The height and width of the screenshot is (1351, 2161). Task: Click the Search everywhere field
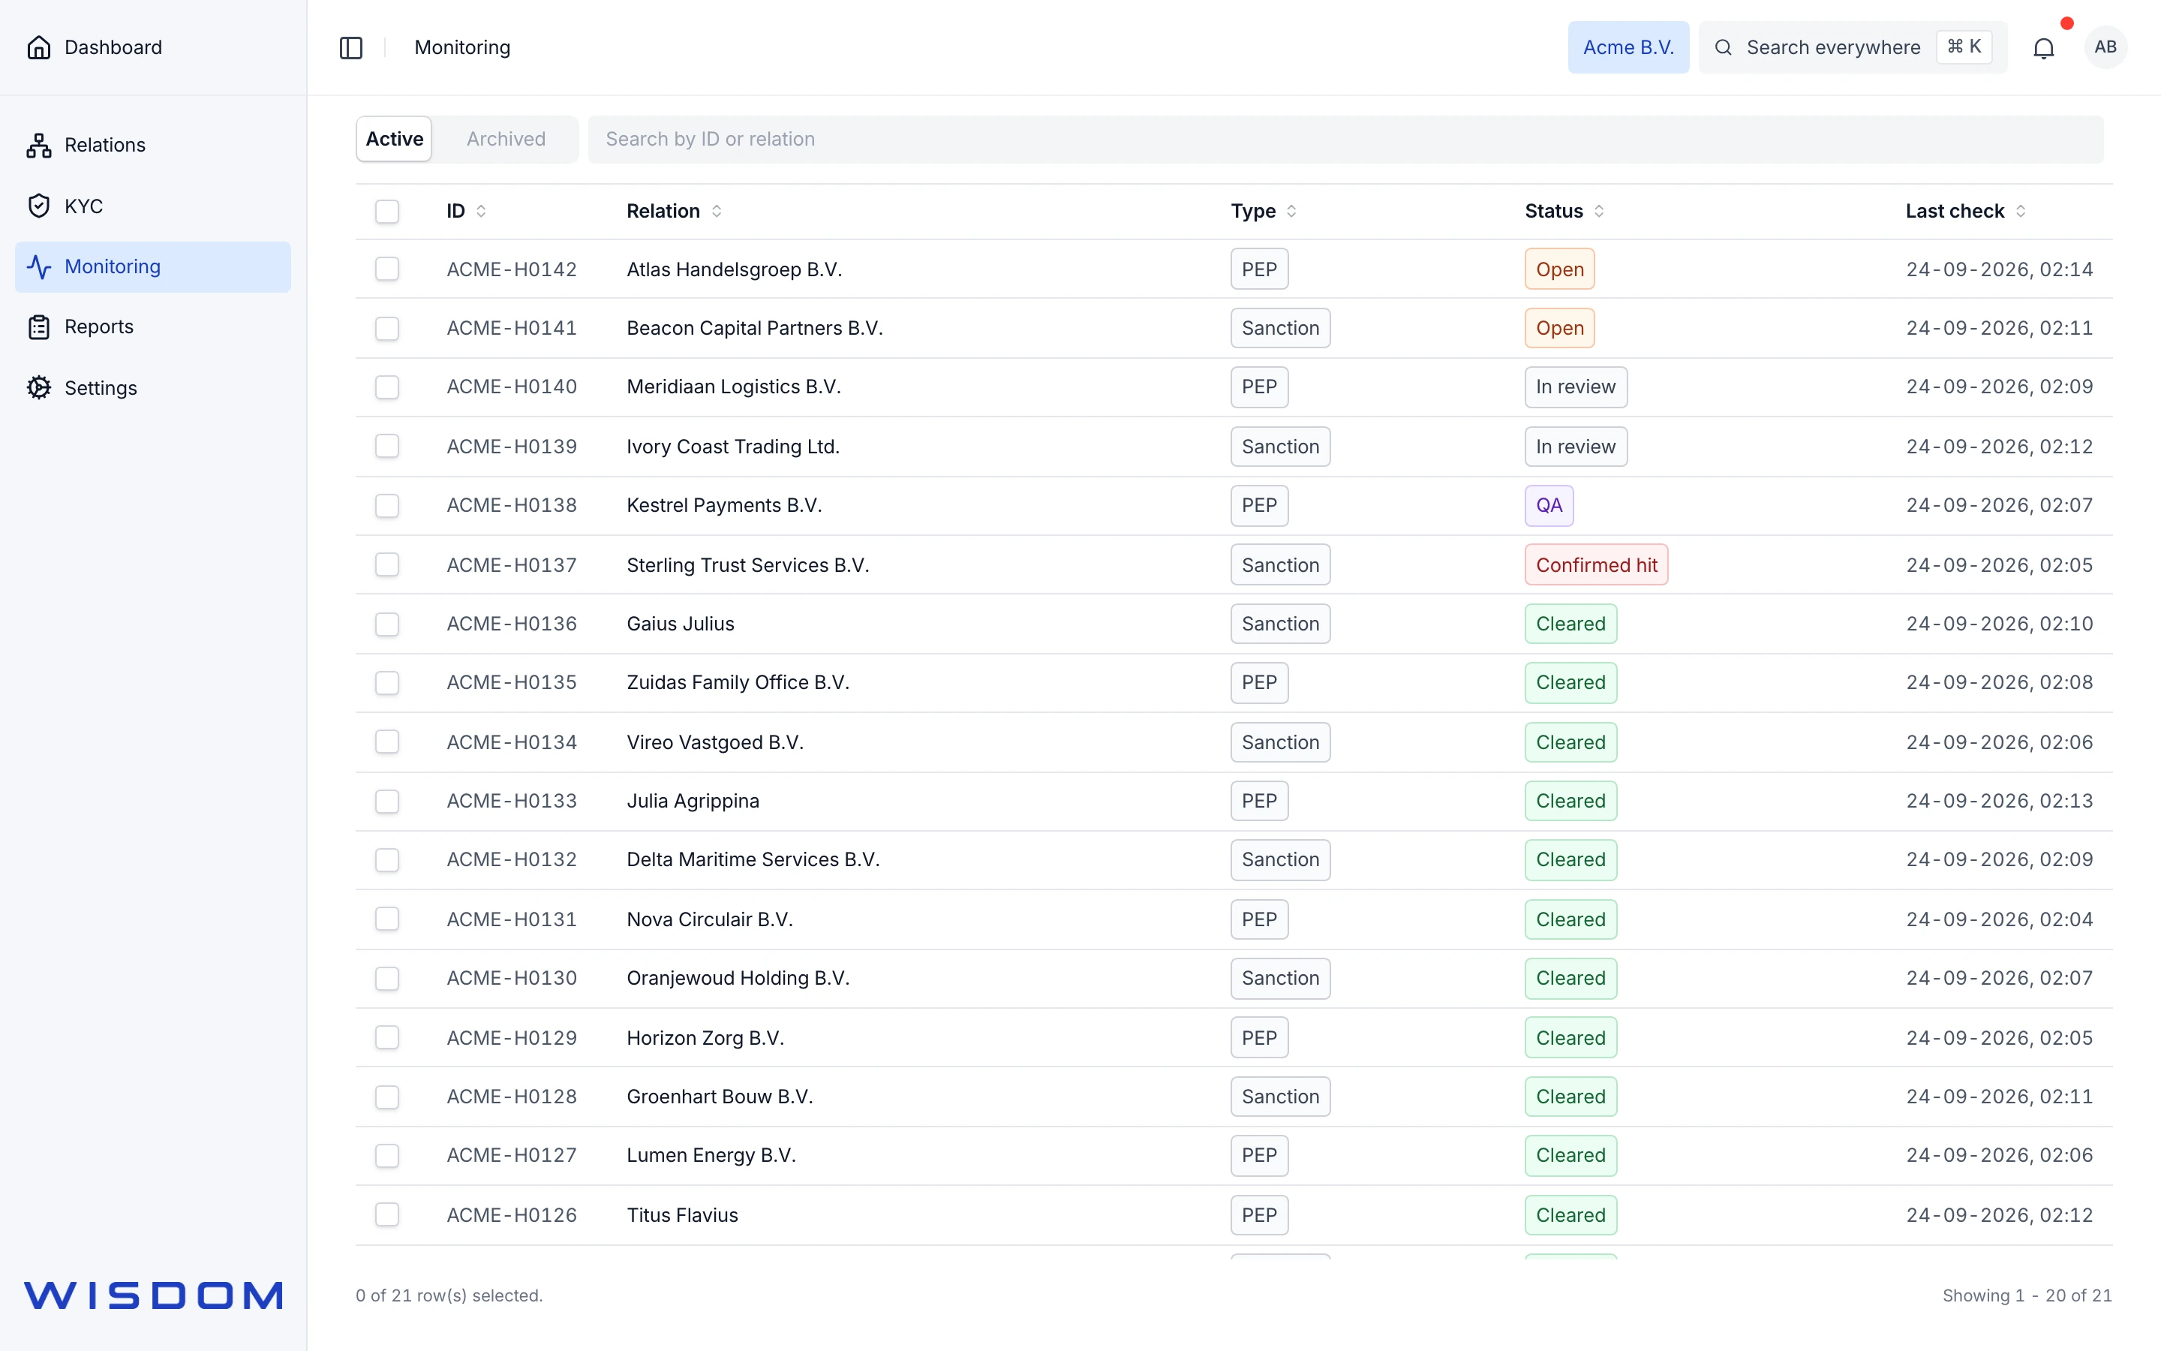[1852, 47]
